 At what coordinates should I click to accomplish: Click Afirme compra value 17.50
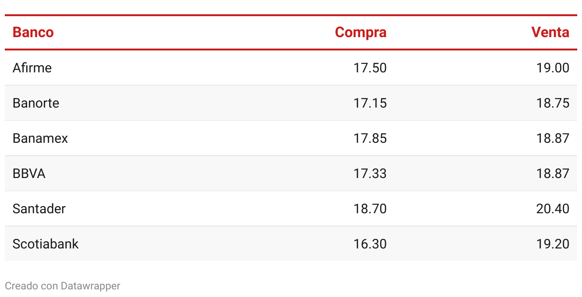click(x=370, y=68)
